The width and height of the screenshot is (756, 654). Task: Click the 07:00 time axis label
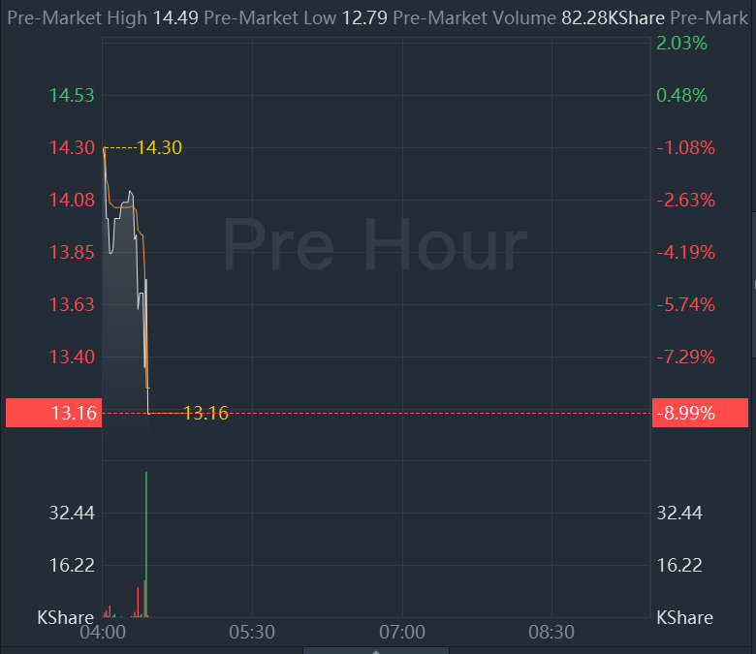coord(402,632)
